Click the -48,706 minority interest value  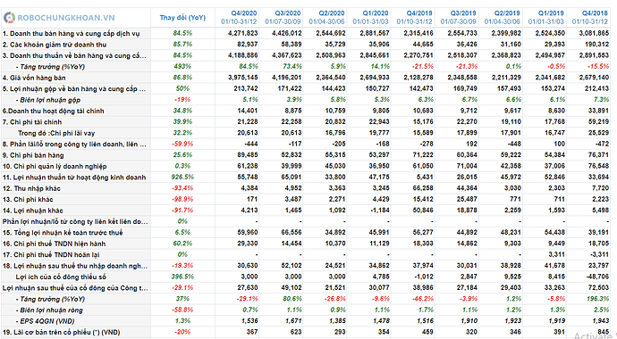tap(597, 277)
